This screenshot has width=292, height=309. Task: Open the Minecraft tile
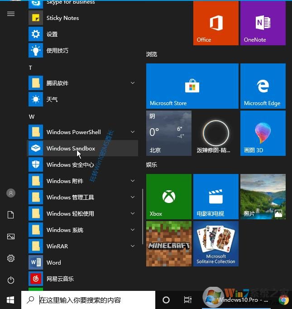[169, 244]
